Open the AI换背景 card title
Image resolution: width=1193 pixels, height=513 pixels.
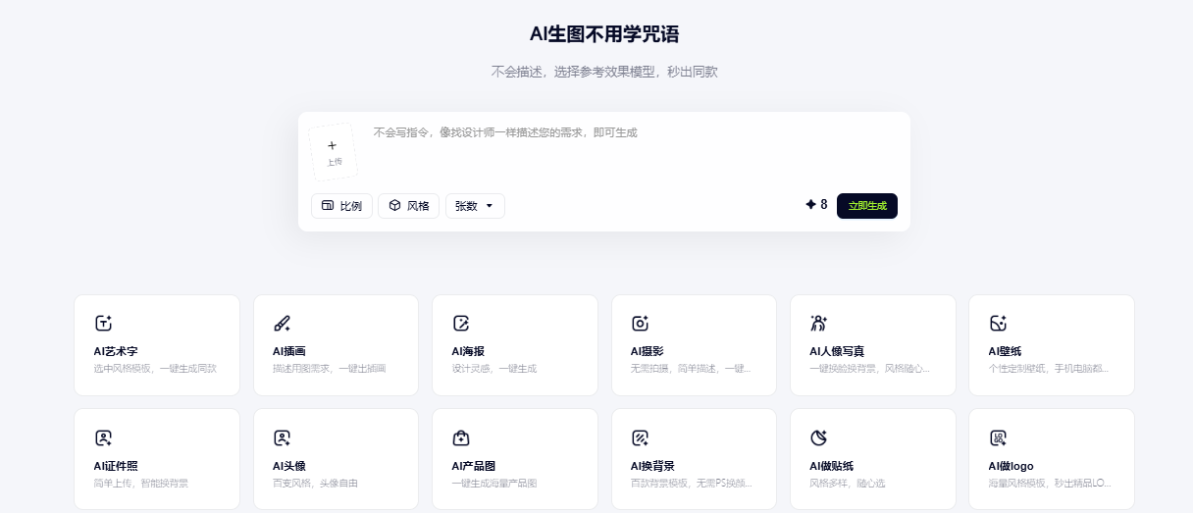652,466
